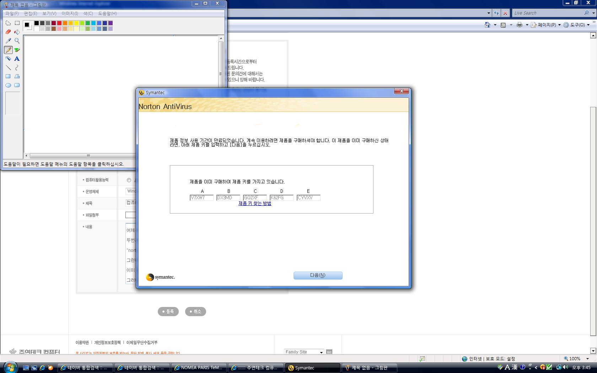Click Paint's horizontal scrollbar thumb

88,156
